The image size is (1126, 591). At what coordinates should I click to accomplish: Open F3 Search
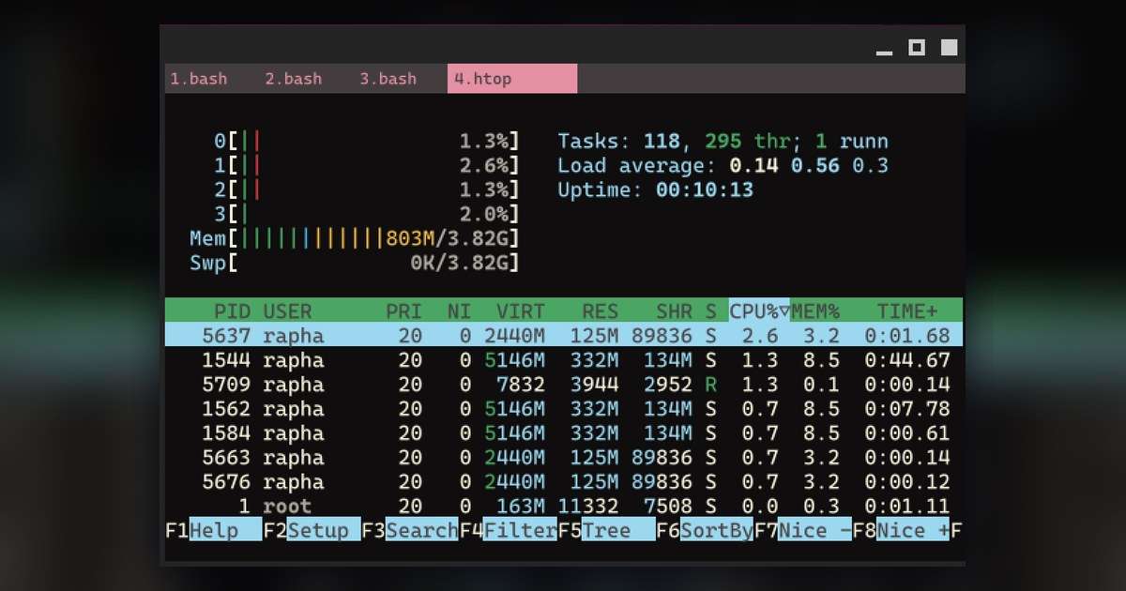coord(410,531)
